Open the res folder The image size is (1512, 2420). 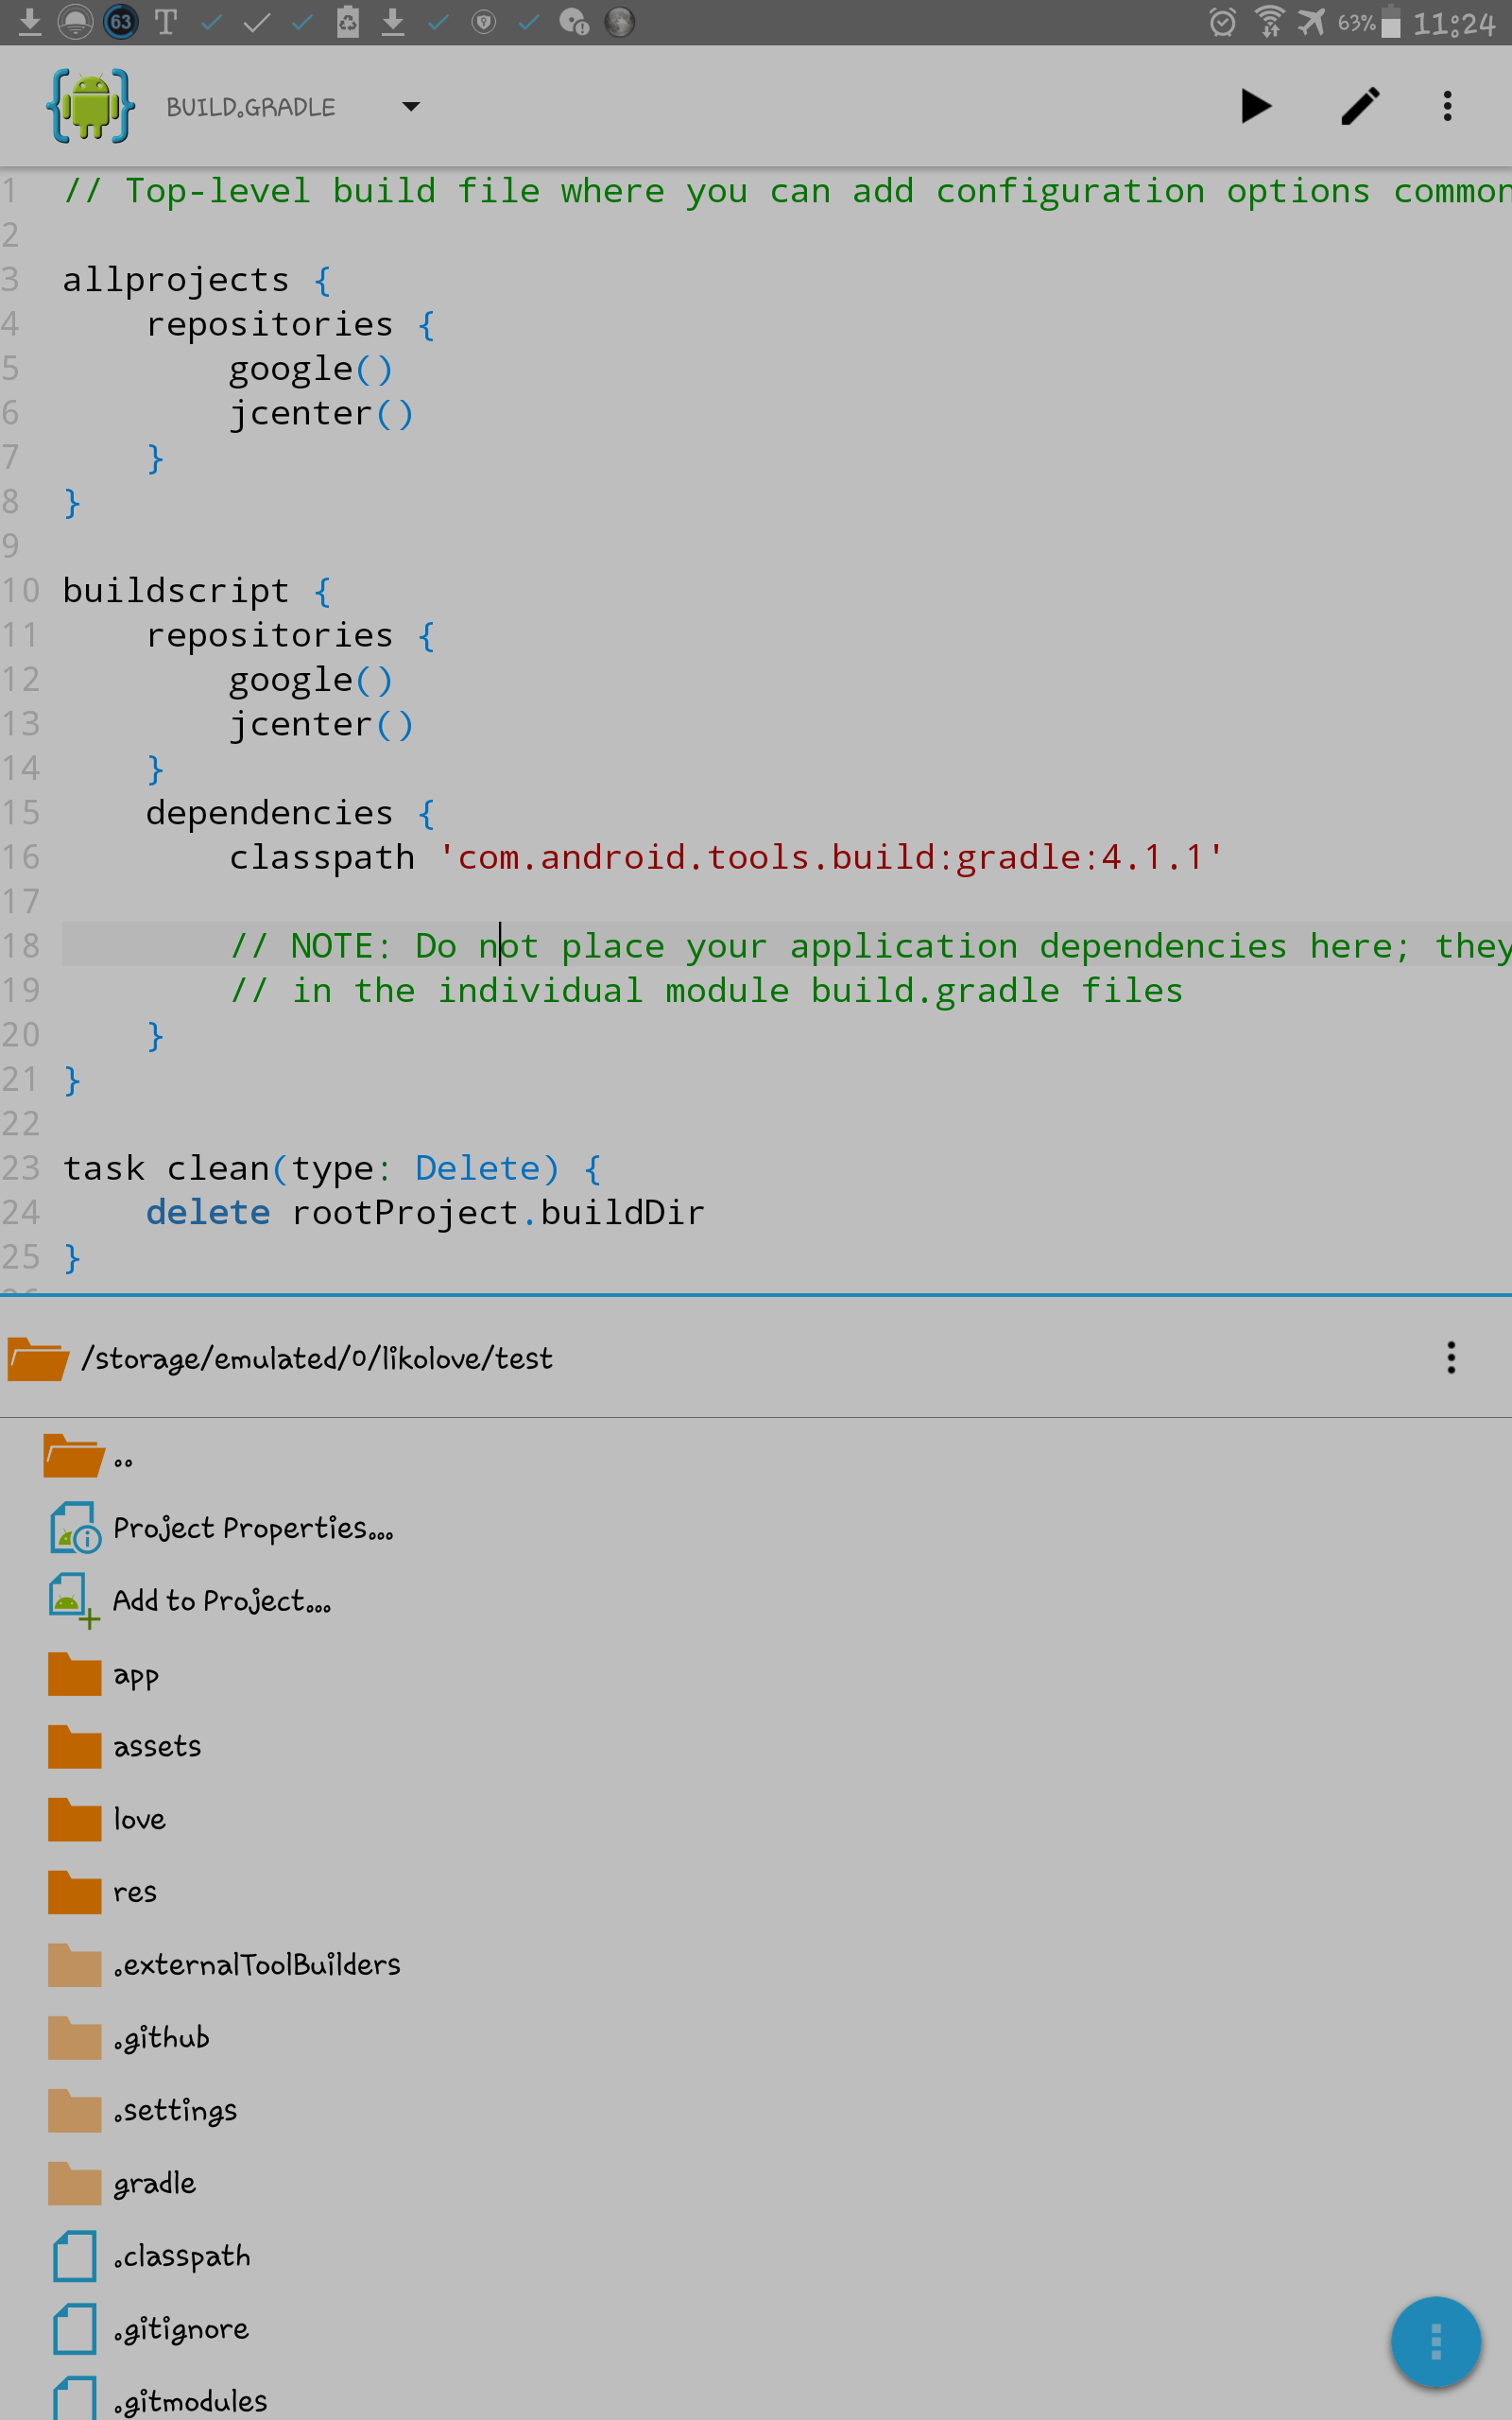pos(756,1892)
